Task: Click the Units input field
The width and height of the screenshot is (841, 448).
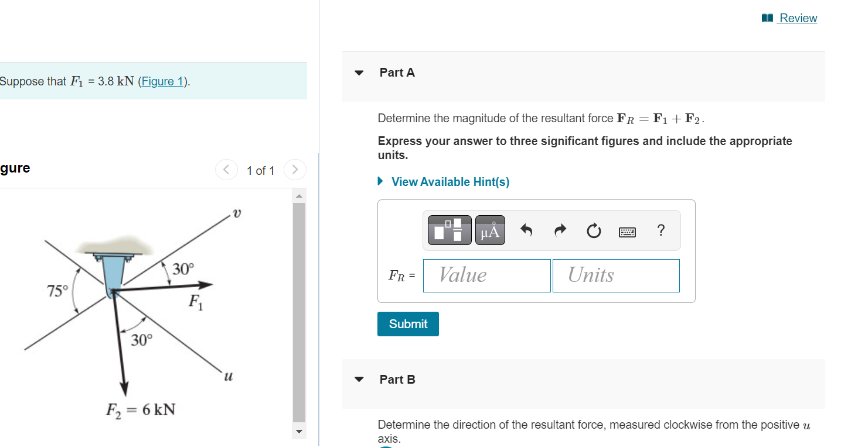Action: pyautogui.click(x=615, y=275)
